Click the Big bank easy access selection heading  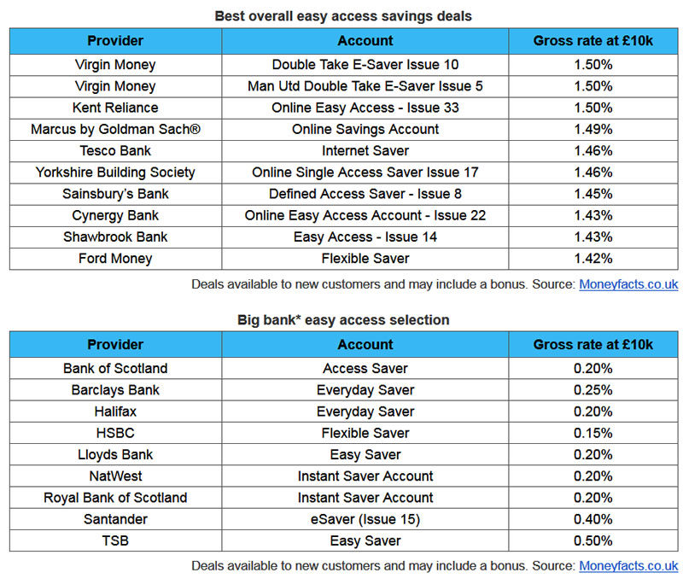(x=343, y=320)
